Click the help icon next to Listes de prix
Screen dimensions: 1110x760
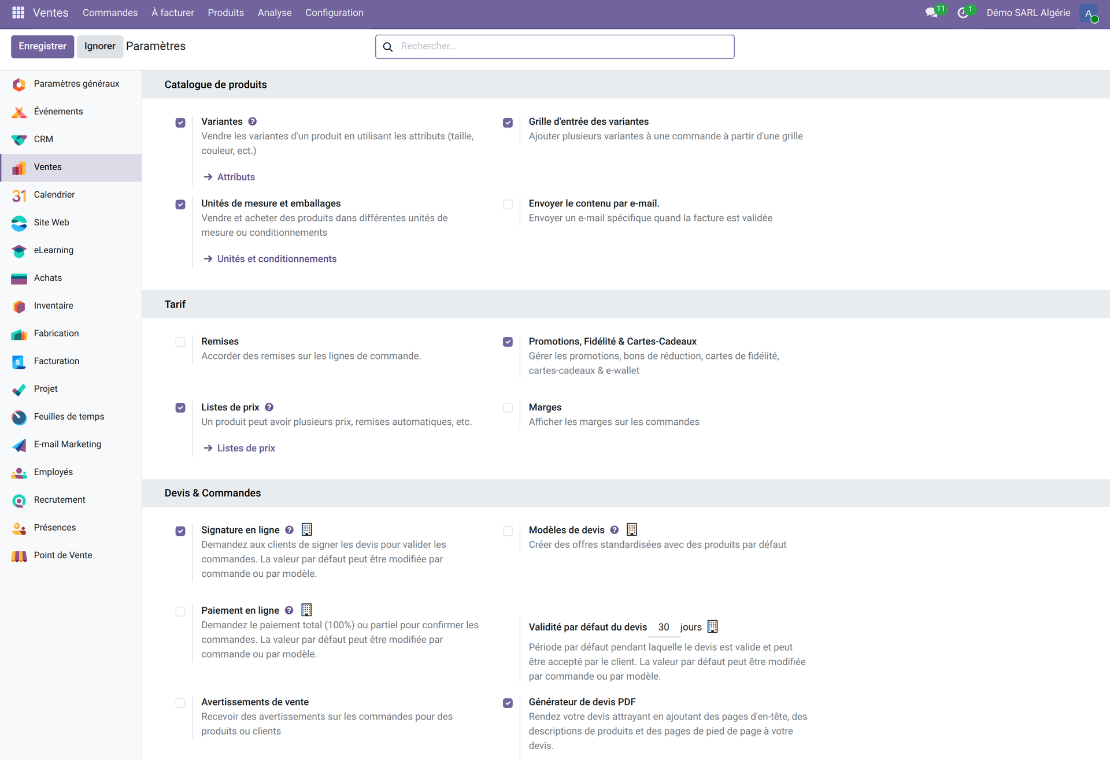coord(269,407)
